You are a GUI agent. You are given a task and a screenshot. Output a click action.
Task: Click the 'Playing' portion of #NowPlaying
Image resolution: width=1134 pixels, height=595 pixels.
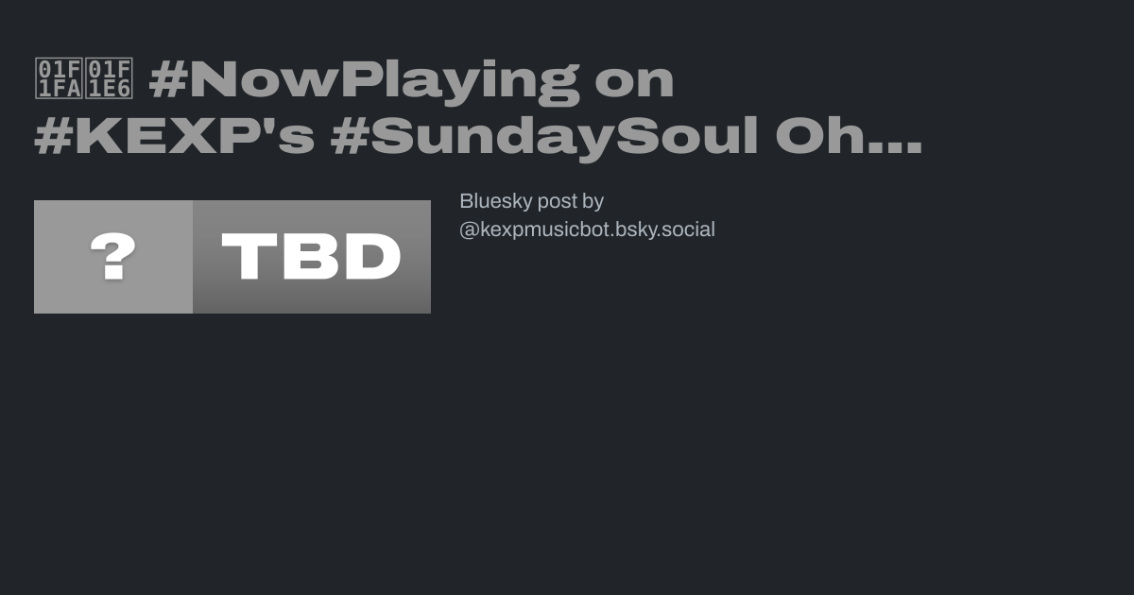(460, 81)
